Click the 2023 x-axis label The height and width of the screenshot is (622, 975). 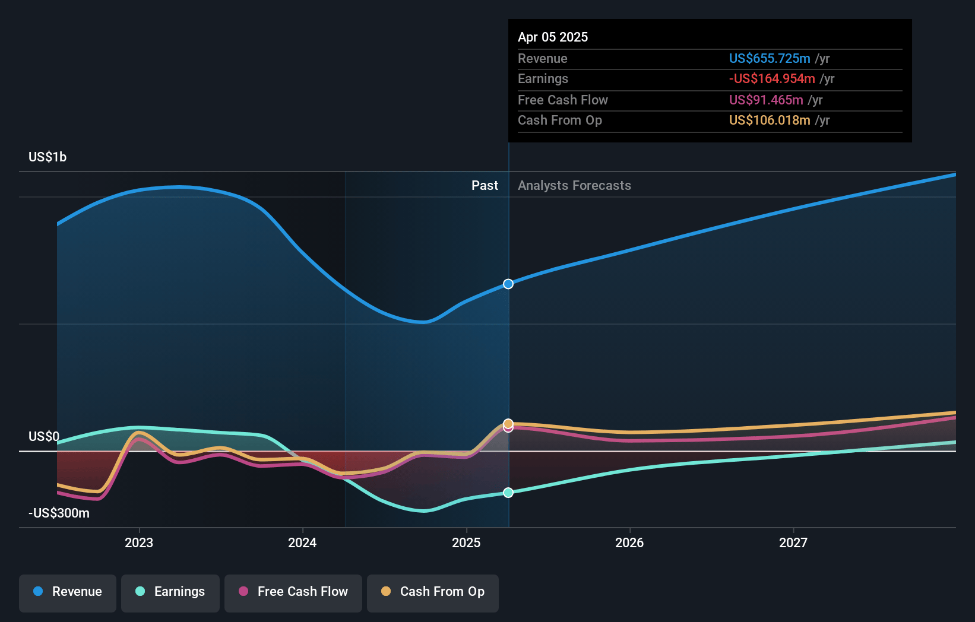(139, 542)
